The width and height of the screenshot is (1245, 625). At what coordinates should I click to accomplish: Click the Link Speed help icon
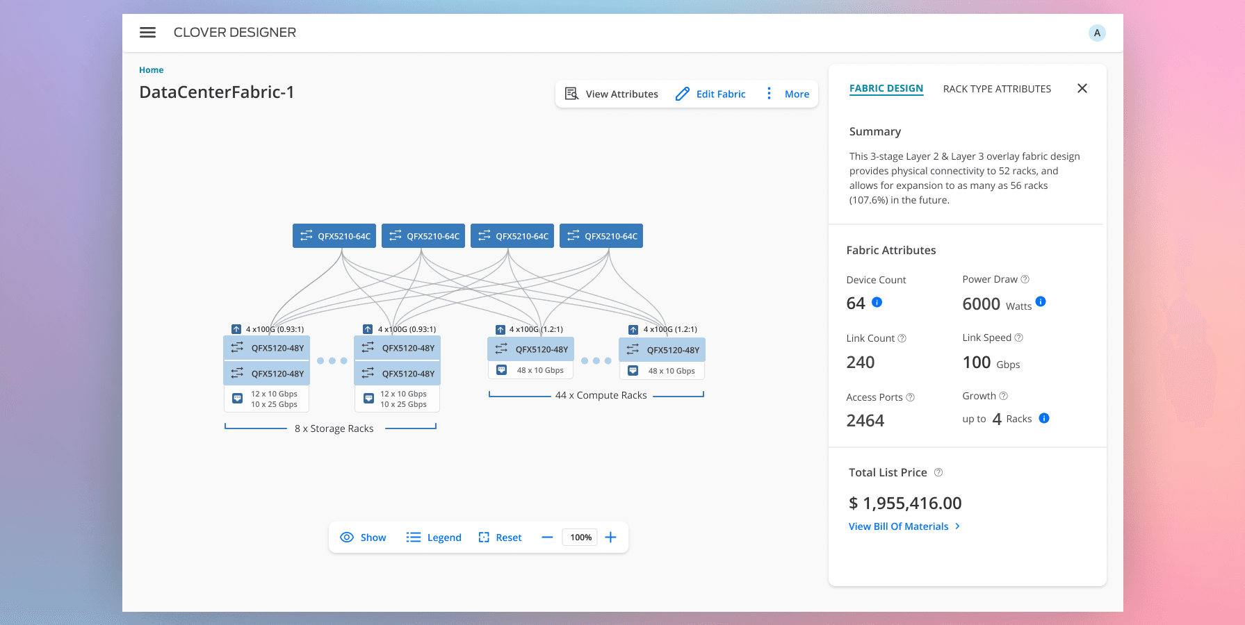pos(1019,337)
